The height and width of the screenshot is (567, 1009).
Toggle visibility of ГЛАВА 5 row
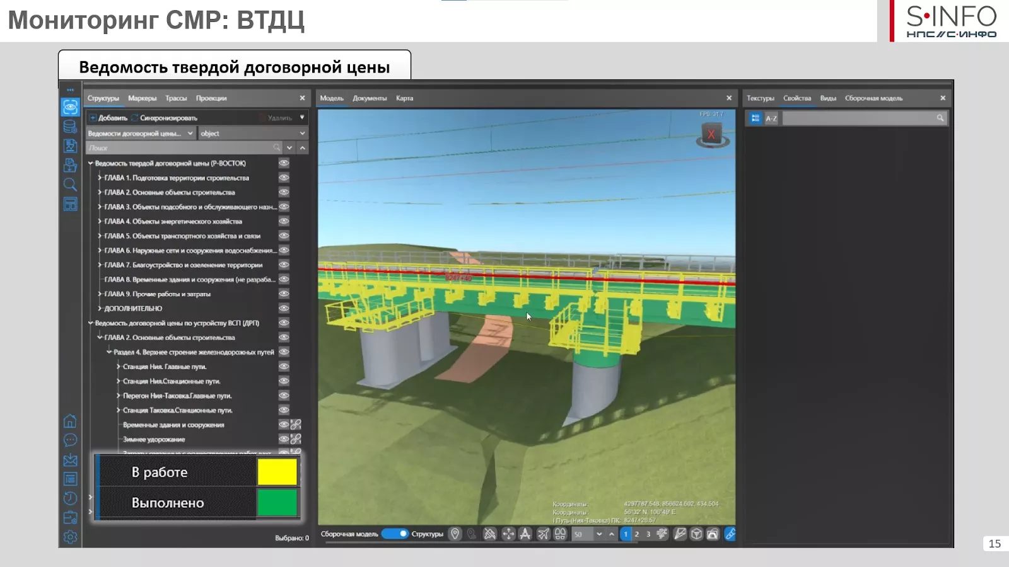[x=284, y=236]
